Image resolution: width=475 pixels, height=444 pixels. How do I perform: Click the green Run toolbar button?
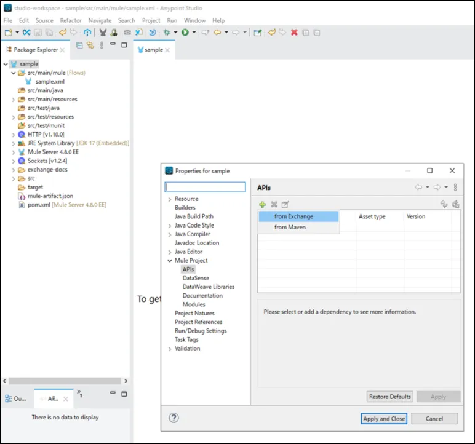click(x=185, y=33)
